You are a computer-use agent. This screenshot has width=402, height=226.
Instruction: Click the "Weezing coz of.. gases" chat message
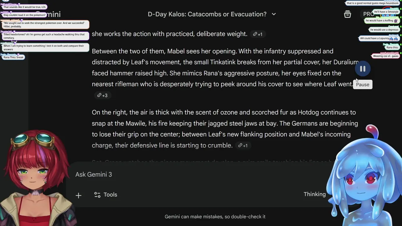[x=385, y=56]
